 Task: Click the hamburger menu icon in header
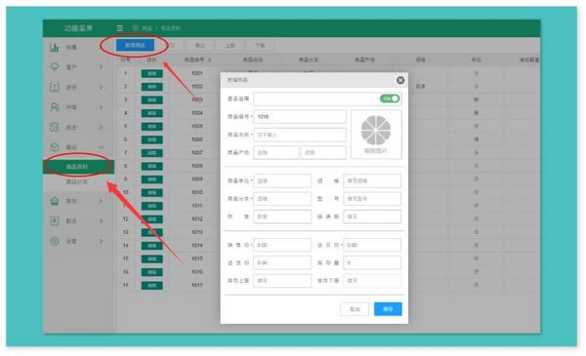coord(119,28)
